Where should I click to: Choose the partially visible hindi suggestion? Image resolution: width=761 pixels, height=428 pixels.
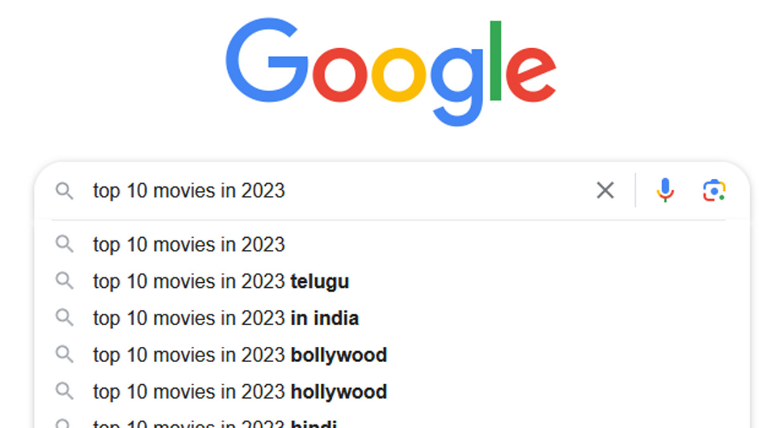coord(214,424)
